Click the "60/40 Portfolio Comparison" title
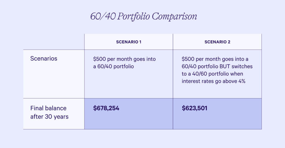This screenshot has width=285, height=148. point(143,16)
